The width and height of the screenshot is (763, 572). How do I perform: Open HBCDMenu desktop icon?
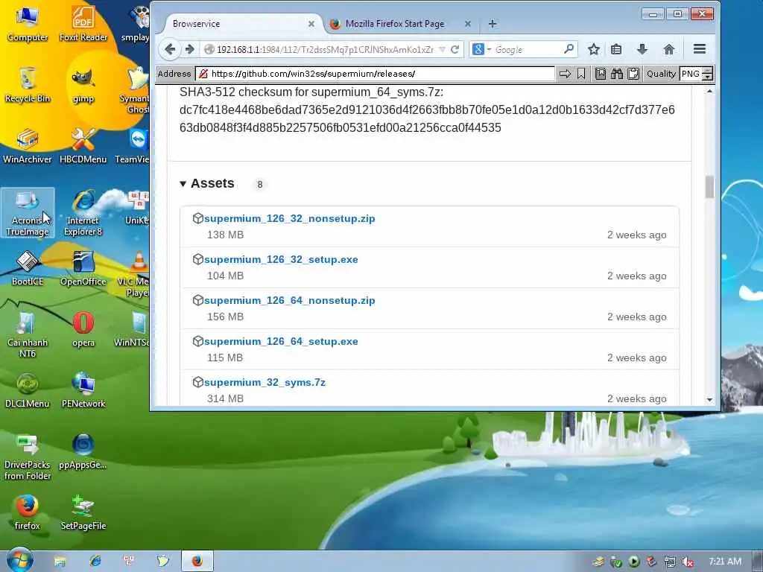click(83, 146)
